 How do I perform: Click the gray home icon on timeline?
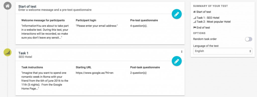[8, 6]
